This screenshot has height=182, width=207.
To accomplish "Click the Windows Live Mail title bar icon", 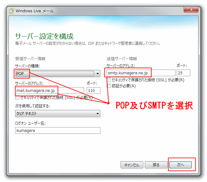I will pyautogui.click(x=11, y=11).
